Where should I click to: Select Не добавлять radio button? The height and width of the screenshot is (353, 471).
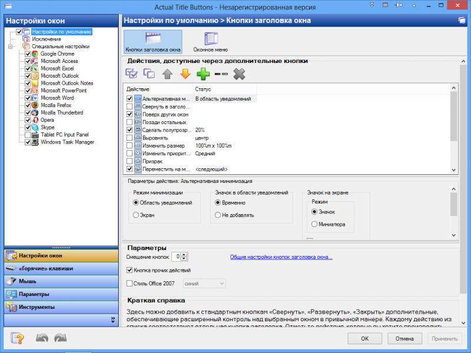click(218, 215)
